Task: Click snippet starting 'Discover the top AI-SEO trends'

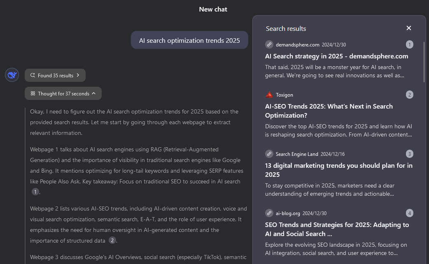Action: (x=338, y=130)
